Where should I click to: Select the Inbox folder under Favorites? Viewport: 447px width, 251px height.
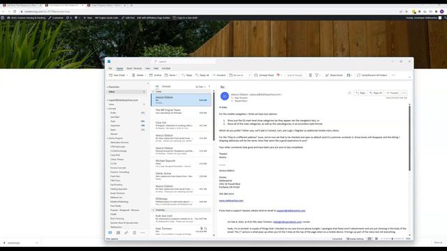[x=126, y=91]
